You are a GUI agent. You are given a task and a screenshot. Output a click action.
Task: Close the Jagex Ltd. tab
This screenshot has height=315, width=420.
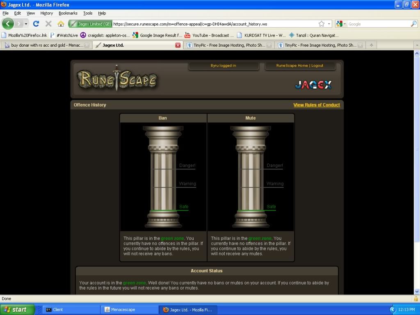coord(178,45)
